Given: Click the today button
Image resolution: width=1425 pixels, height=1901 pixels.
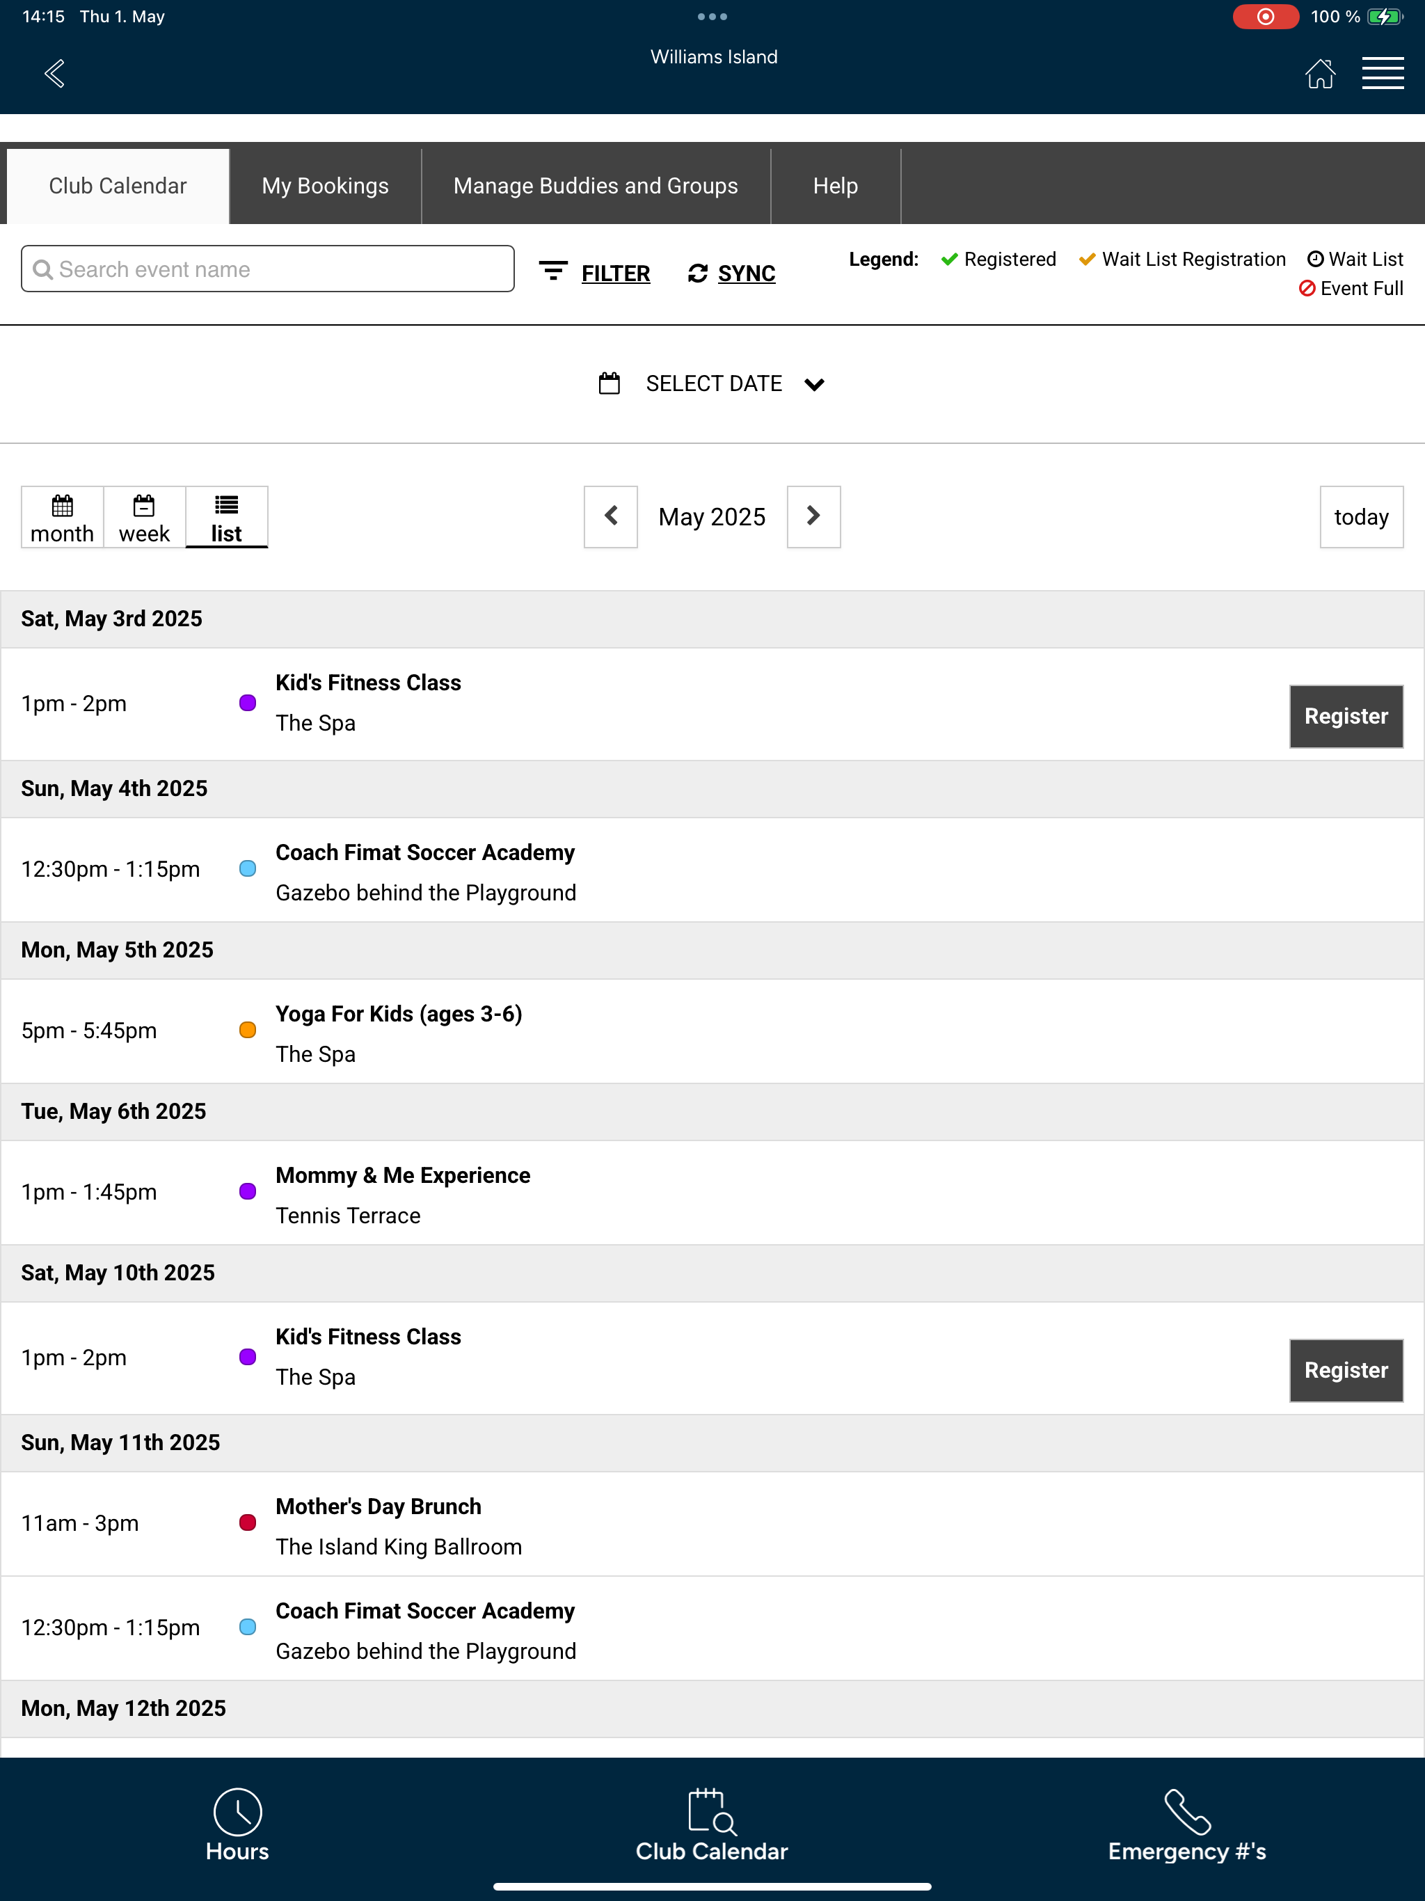Looking at the screenshot, I should coord(1362,516).
